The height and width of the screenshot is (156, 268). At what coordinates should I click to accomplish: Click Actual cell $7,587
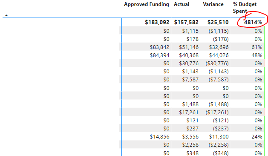190,80
